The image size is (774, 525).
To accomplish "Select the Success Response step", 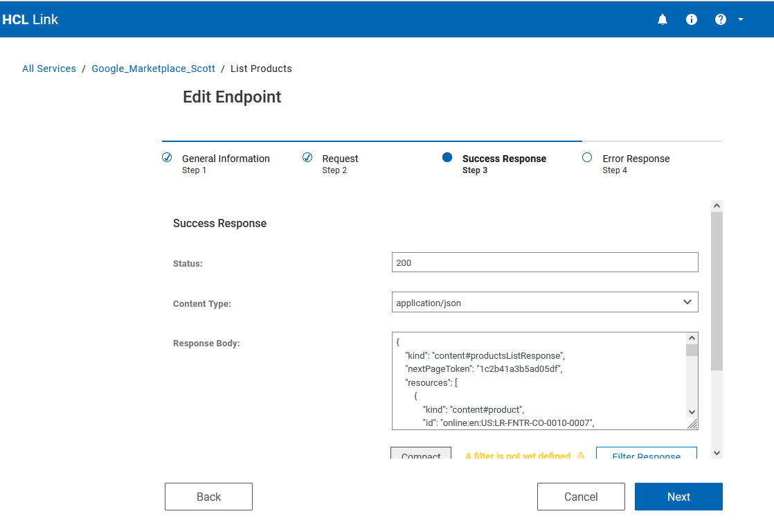I will (x=504, y=163).
